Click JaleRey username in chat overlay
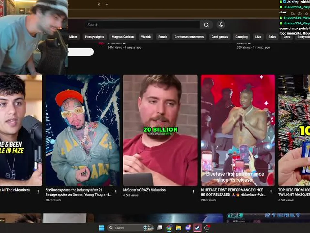This screenshot has height=233, width=310. pyautogui.click(x=293, y=2)
